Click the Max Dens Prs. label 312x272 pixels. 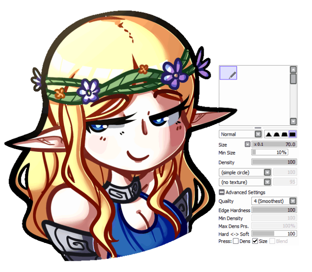coord(234,226)
